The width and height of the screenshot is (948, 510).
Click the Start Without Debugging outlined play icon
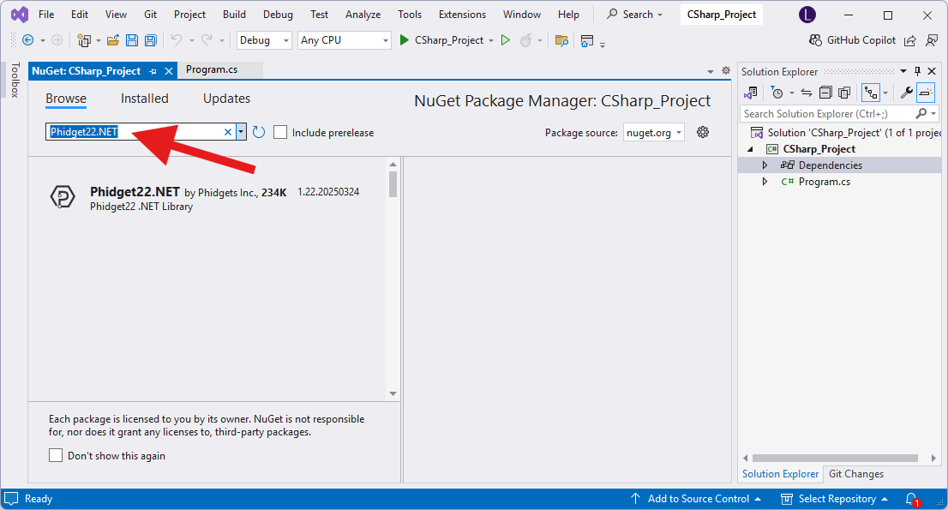click(506, 40)
